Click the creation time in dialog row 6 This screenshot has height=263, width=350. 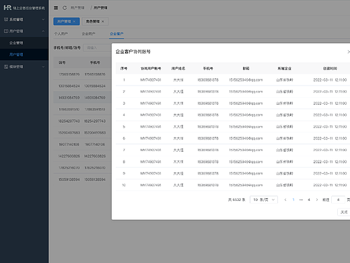(x=330, y=138)
